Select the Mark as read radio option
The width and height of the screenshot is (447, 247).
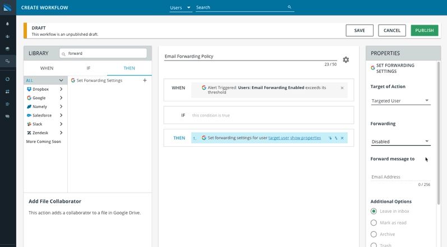(374, 223)
